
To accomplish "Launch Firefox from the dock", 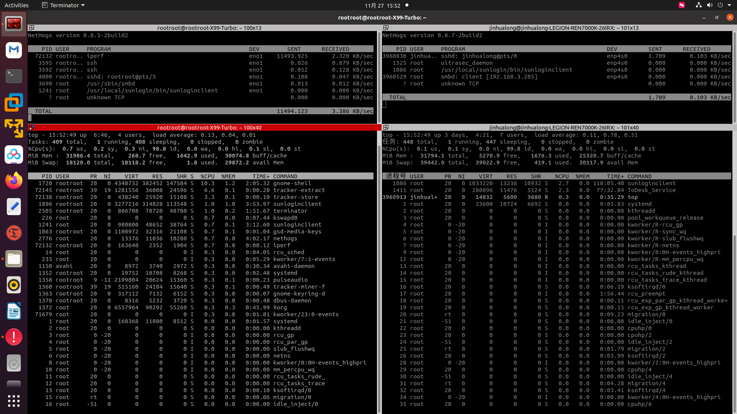I will 14,181.
